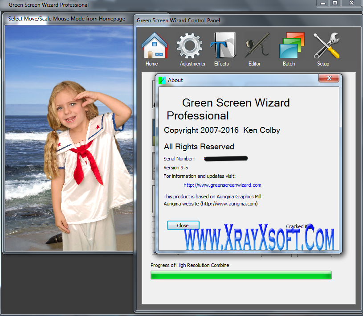Click the 'Green Screen Wizard Control Panel' title
The height and width of the screenshot is (316, 363).
178,21
